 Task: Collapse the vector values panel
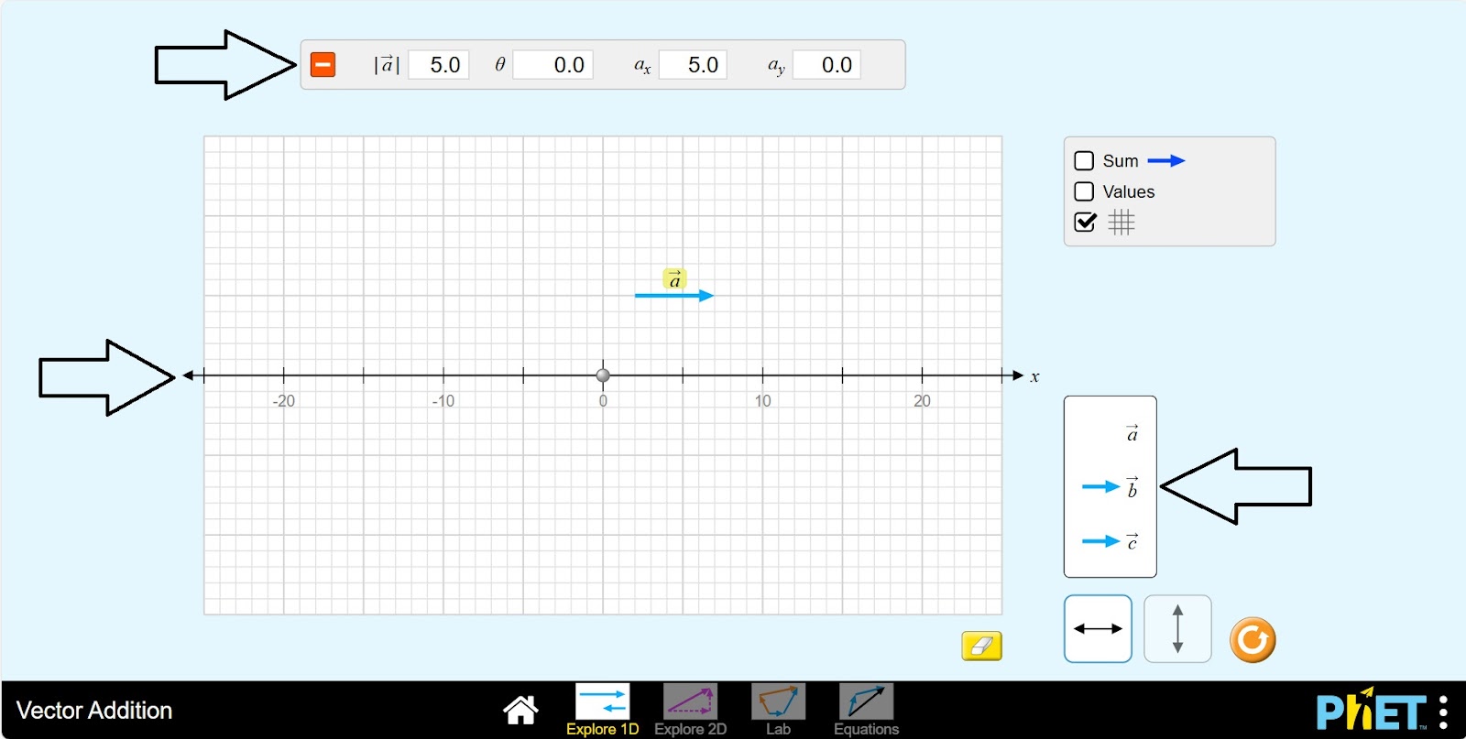tap(323, 65)
